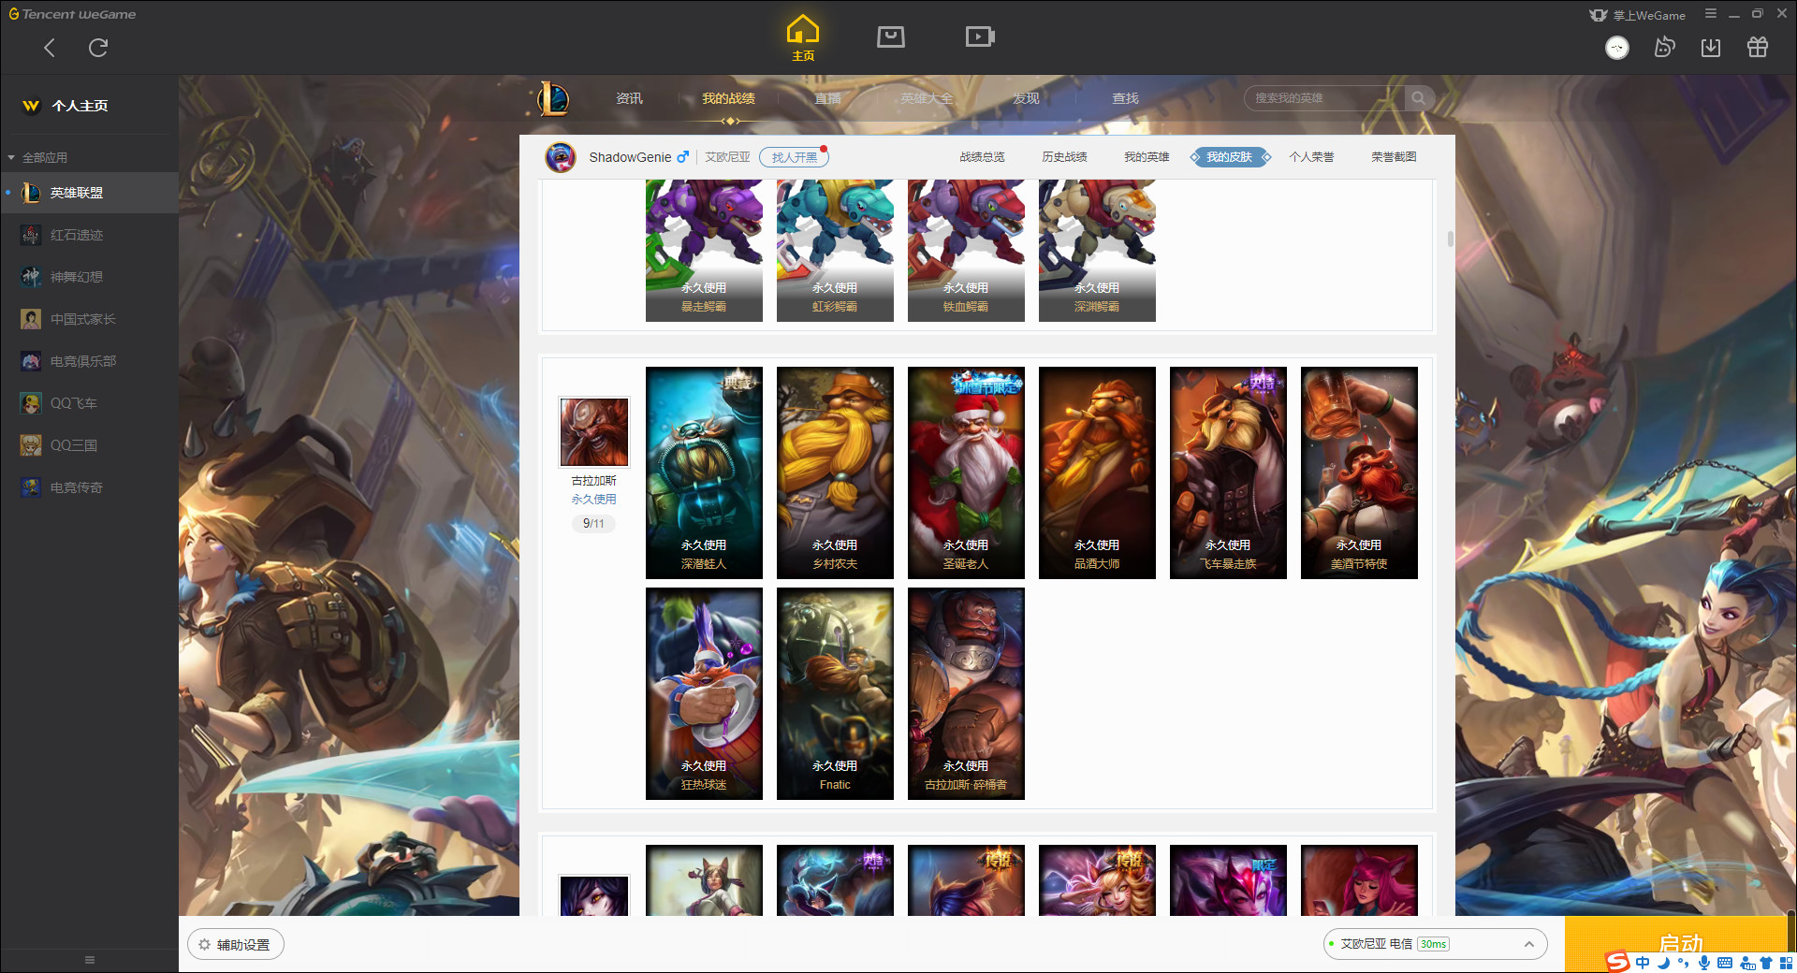Click the 找人开黑 button
The width and height of the screenshot is (1797, 973).
(794, 157)
